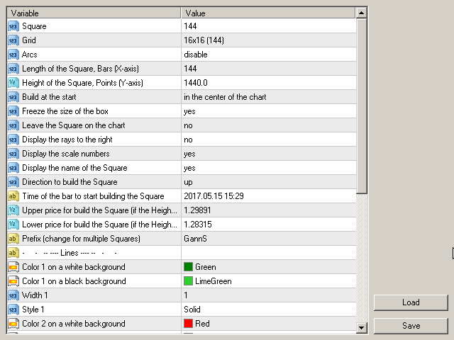Select the 'Time of the bar to start building the Square' label

point(93,196)
